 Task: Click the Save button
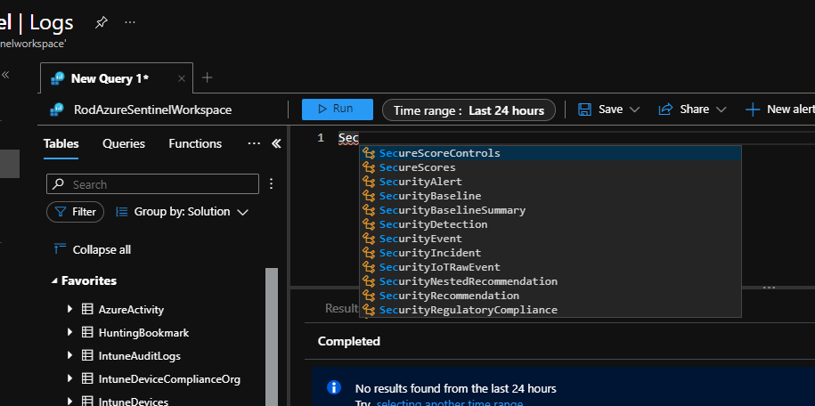click(601, 110)
